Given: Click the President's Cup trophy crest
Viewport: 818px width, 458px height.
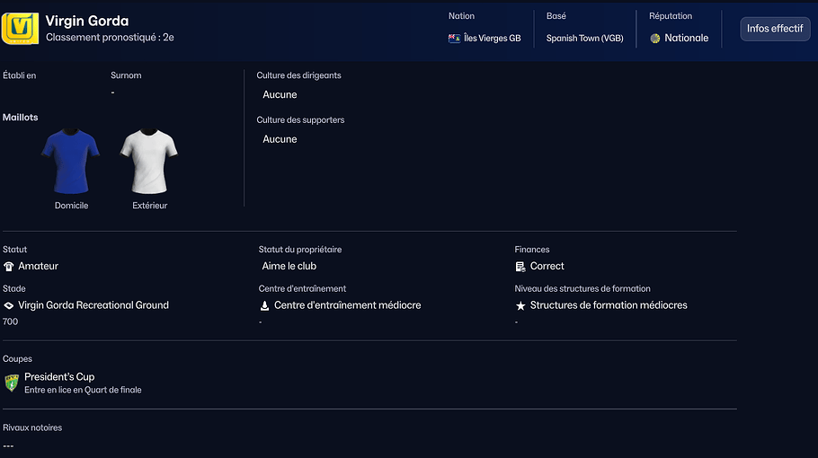Looking at the screenshot, I should point(12,383).
